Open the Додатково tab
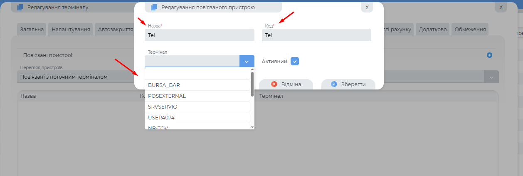Image resolution: width=523 pixels, height=176 pixels. tap(433, 30)
